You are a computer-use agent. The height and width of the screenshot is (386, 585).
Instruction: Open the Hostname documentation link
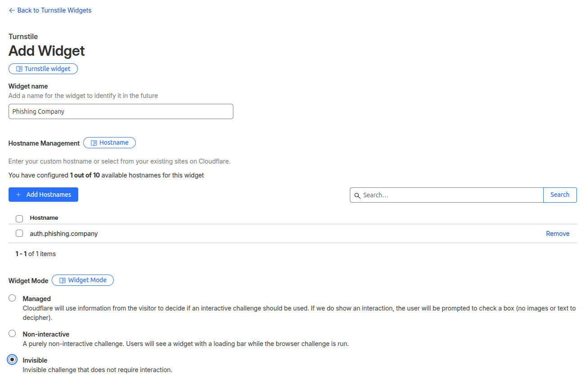(114, 142)
